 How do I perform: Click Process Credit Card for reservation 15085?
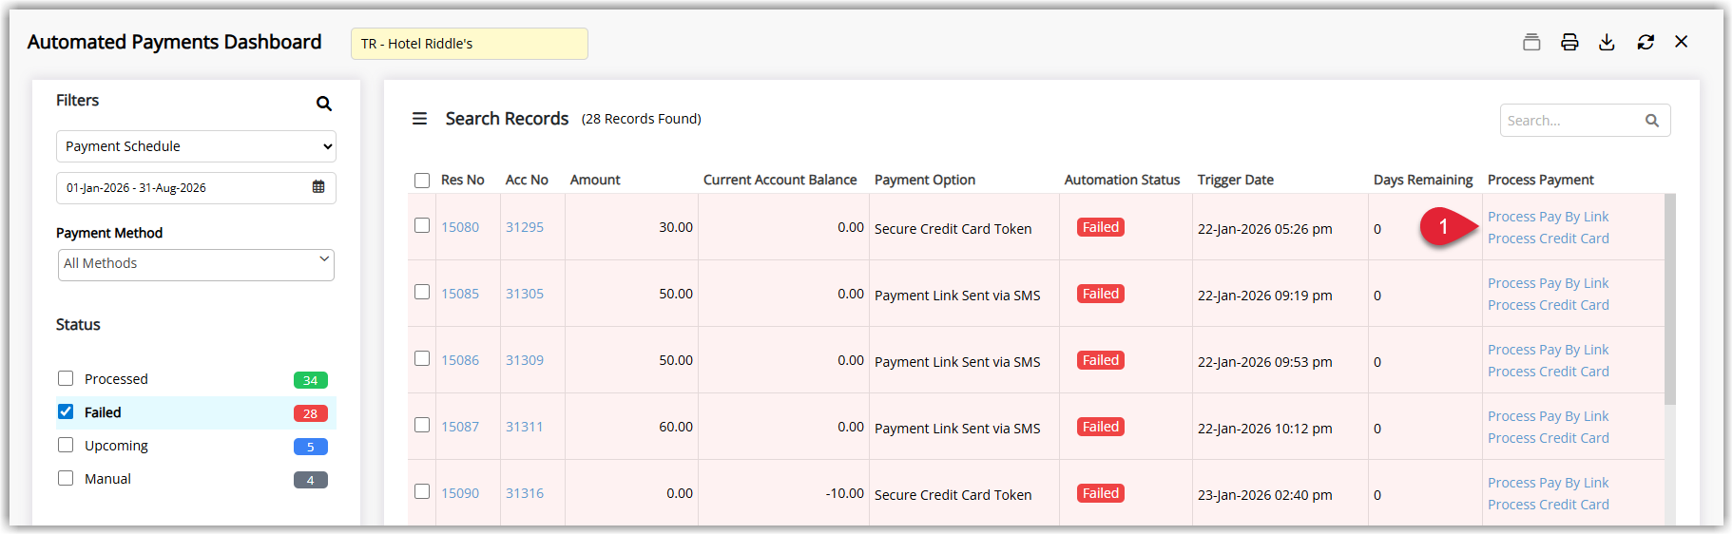(1549, 305)
